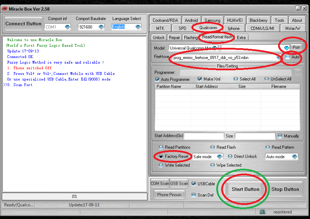Click the Start Address column header
310x219 pixels.
[208, 86]
